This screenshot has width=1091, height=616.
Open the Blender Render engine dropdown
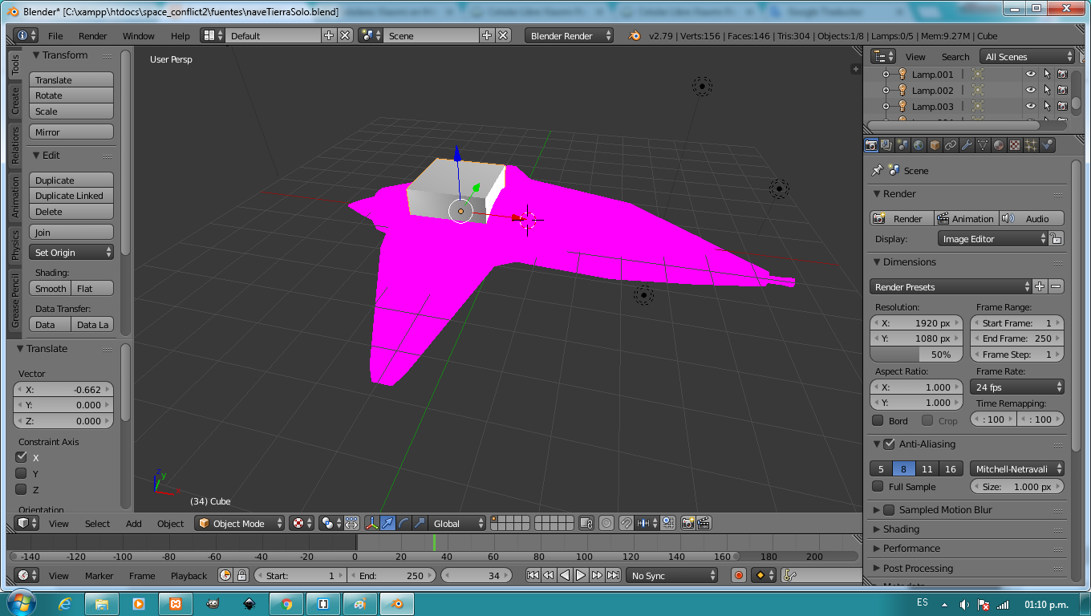tap(570, 35)
